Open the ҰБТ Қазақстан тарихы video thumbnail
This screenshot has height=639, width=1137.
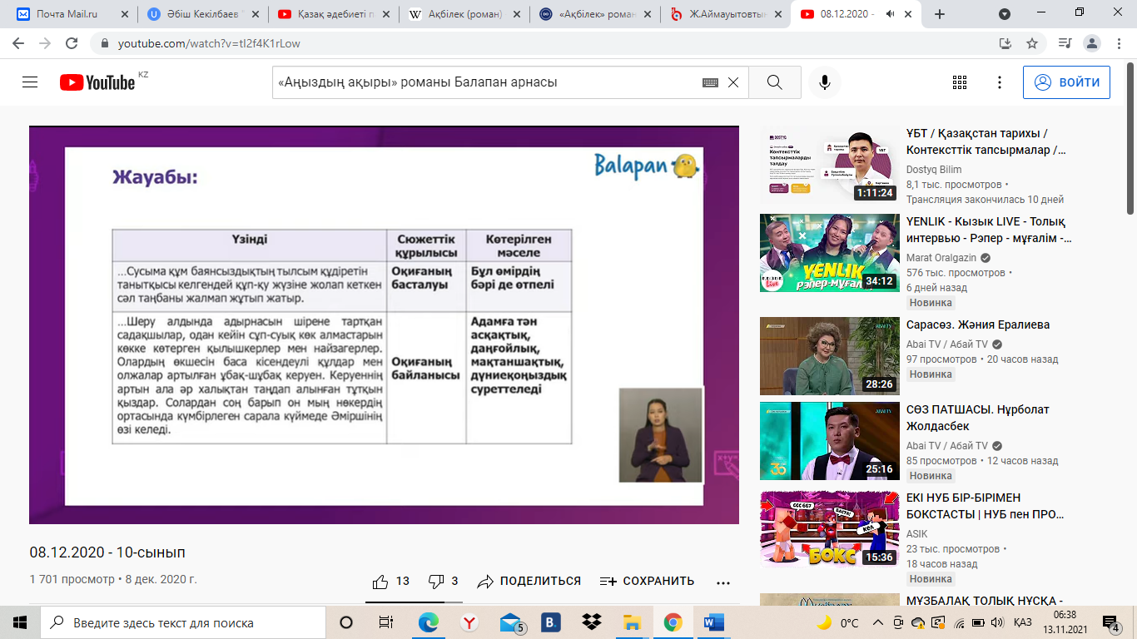(830, 166)
